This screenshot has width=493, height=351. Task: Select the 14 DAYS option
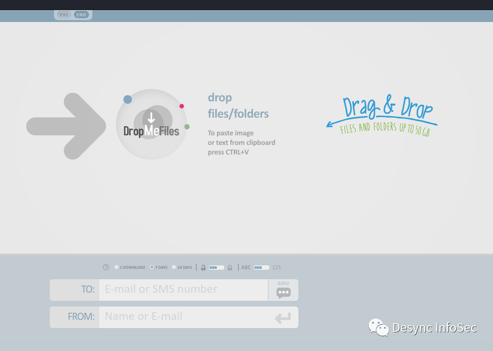click(182, 267)
